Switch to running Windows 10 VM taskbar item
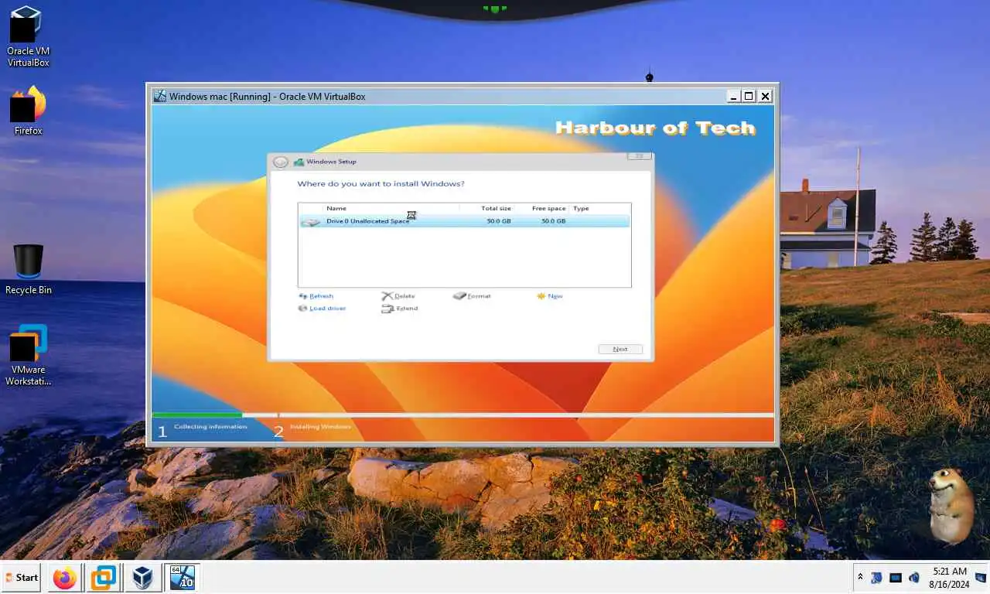This screenshot has width=990, height=594. pos(182,577)
